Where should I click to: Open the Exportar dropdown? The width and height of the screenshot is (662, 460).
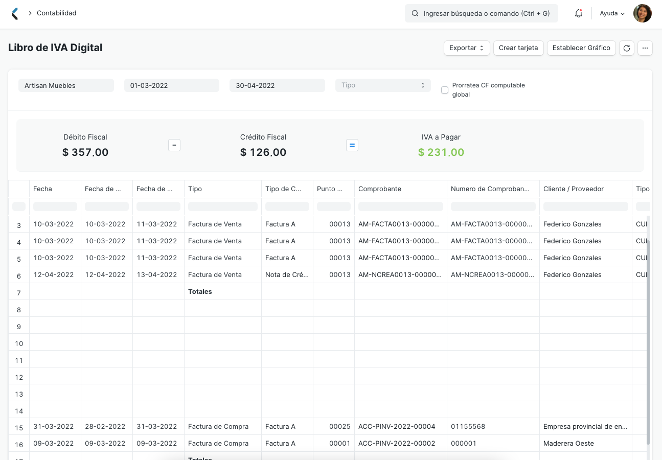pos(467,48)
